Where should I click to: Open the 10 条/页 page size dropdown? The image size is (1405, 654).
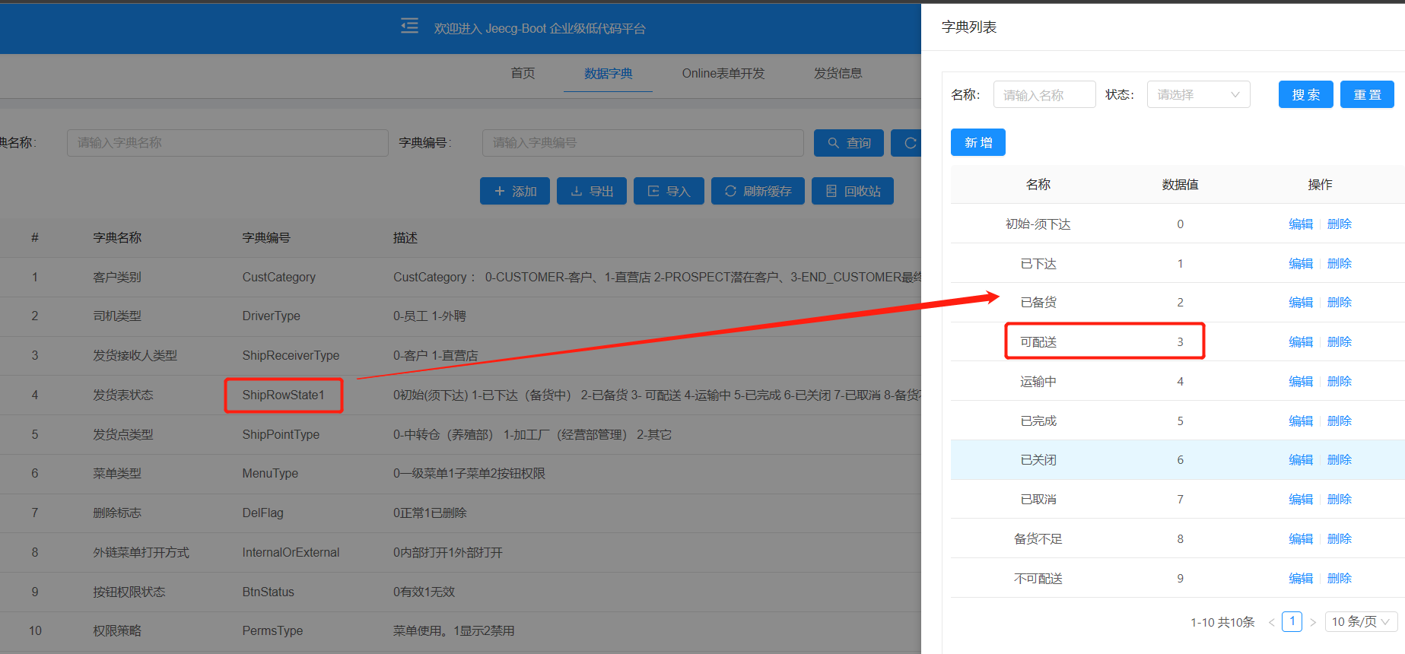coord(1362,621)
